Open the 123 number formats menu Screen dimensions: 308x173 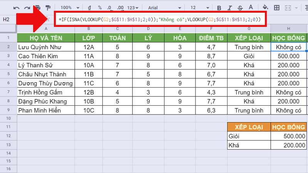133,7
